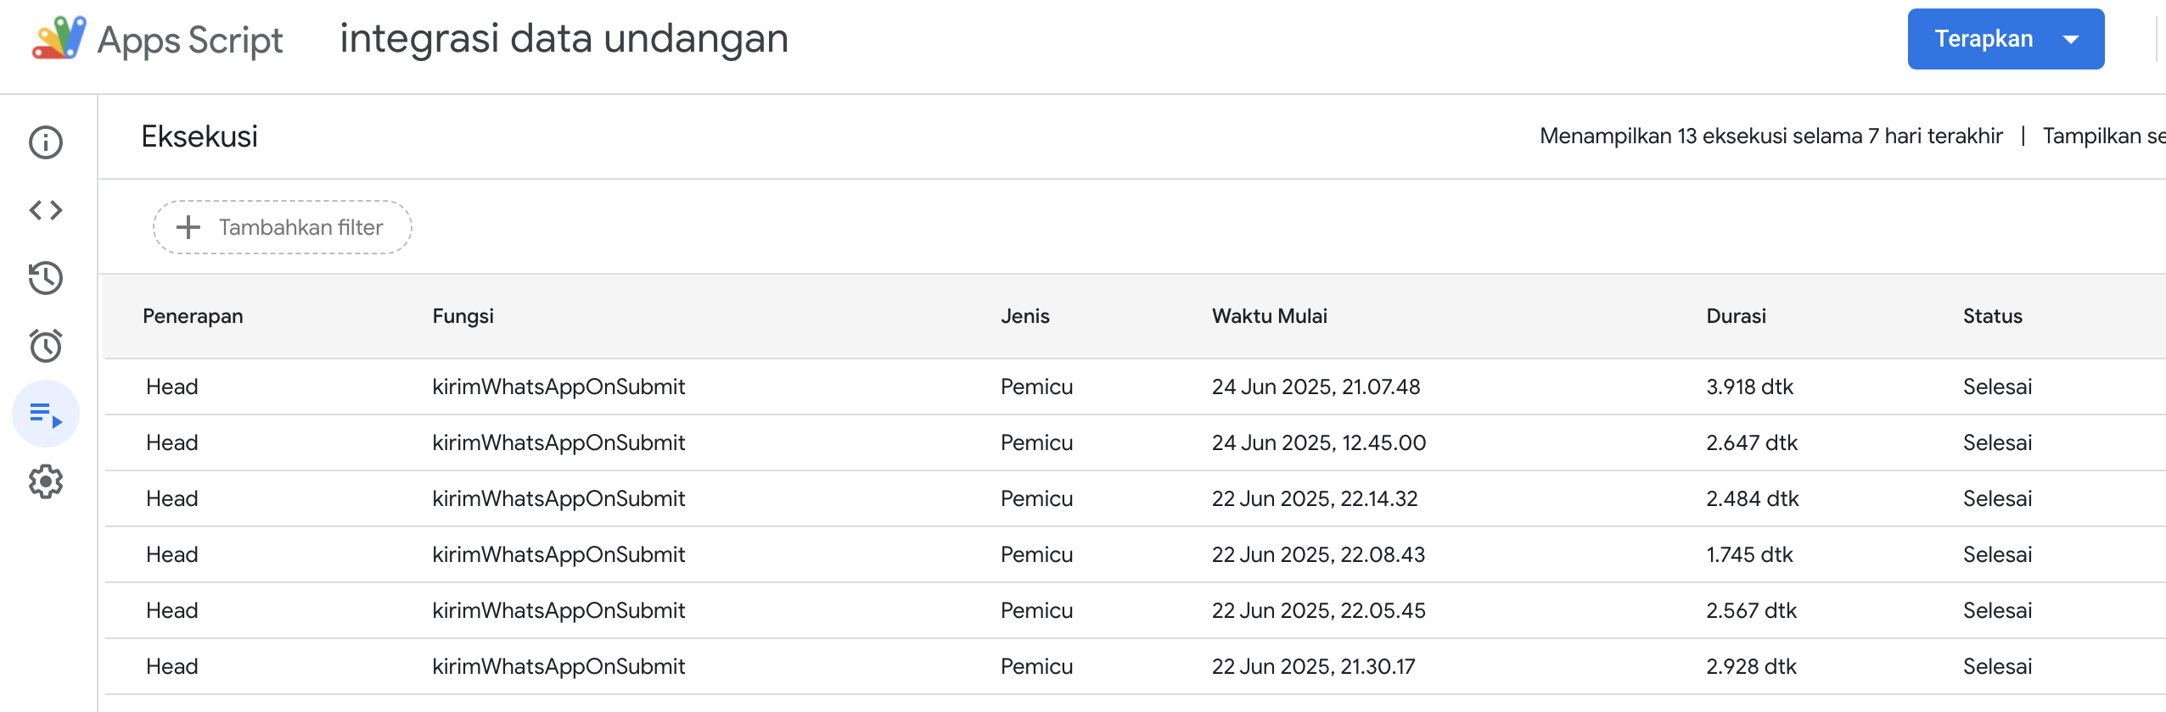Click the Waktu Mulai column header
This screenshot has width=2166, height=712.
pyautogui.click(x=1269, y=316)
